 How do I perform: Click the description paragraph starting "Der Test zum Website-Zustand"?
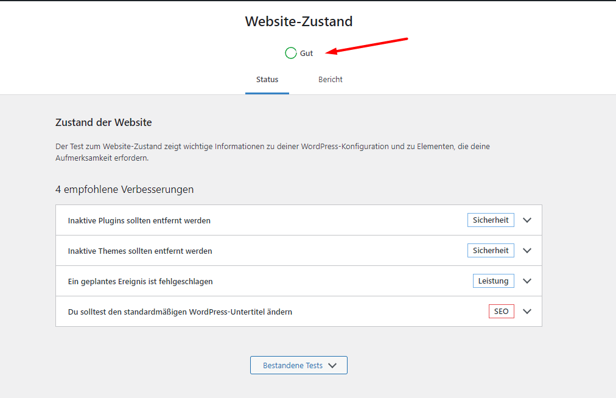[273, 152]
